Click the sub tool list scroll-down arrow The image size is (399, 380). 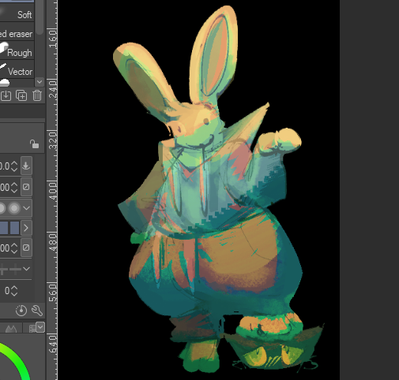pyautogui.click(x=40, y=82)
